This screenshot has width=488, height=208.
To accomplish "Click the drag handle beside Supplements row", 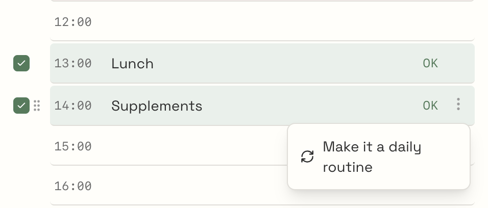I will pyautogui.click(x=37, y=106).
